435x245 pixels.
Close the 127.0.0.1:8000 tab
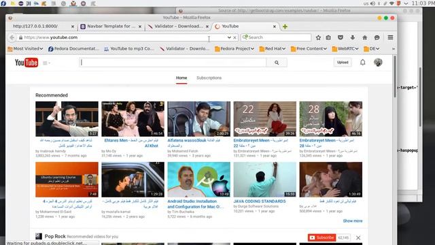coord(73,27)
